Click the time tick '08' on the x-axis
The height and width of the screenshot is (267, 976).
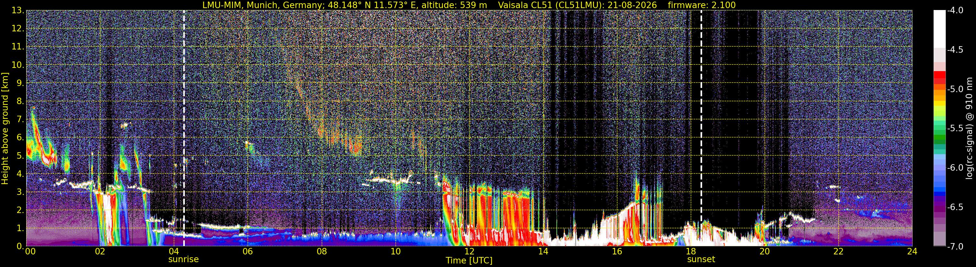[x=322, y=251]
